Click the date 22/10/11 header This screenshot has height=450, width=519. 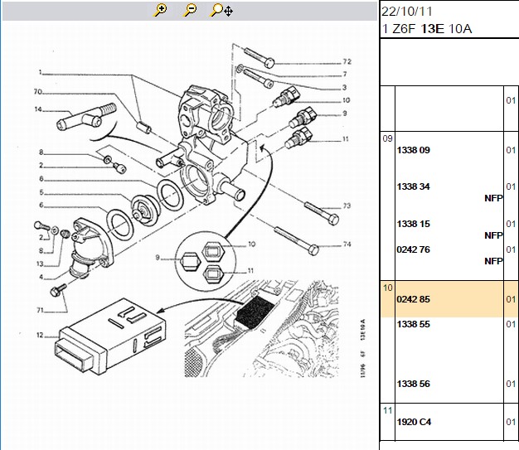pyautogui.click(x=407, y=12)
